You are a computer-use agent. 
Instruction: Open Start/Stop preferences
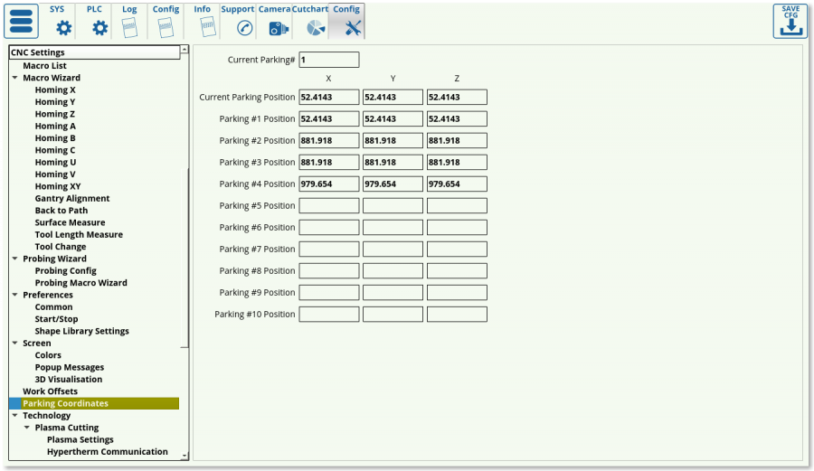coord(56,319)
